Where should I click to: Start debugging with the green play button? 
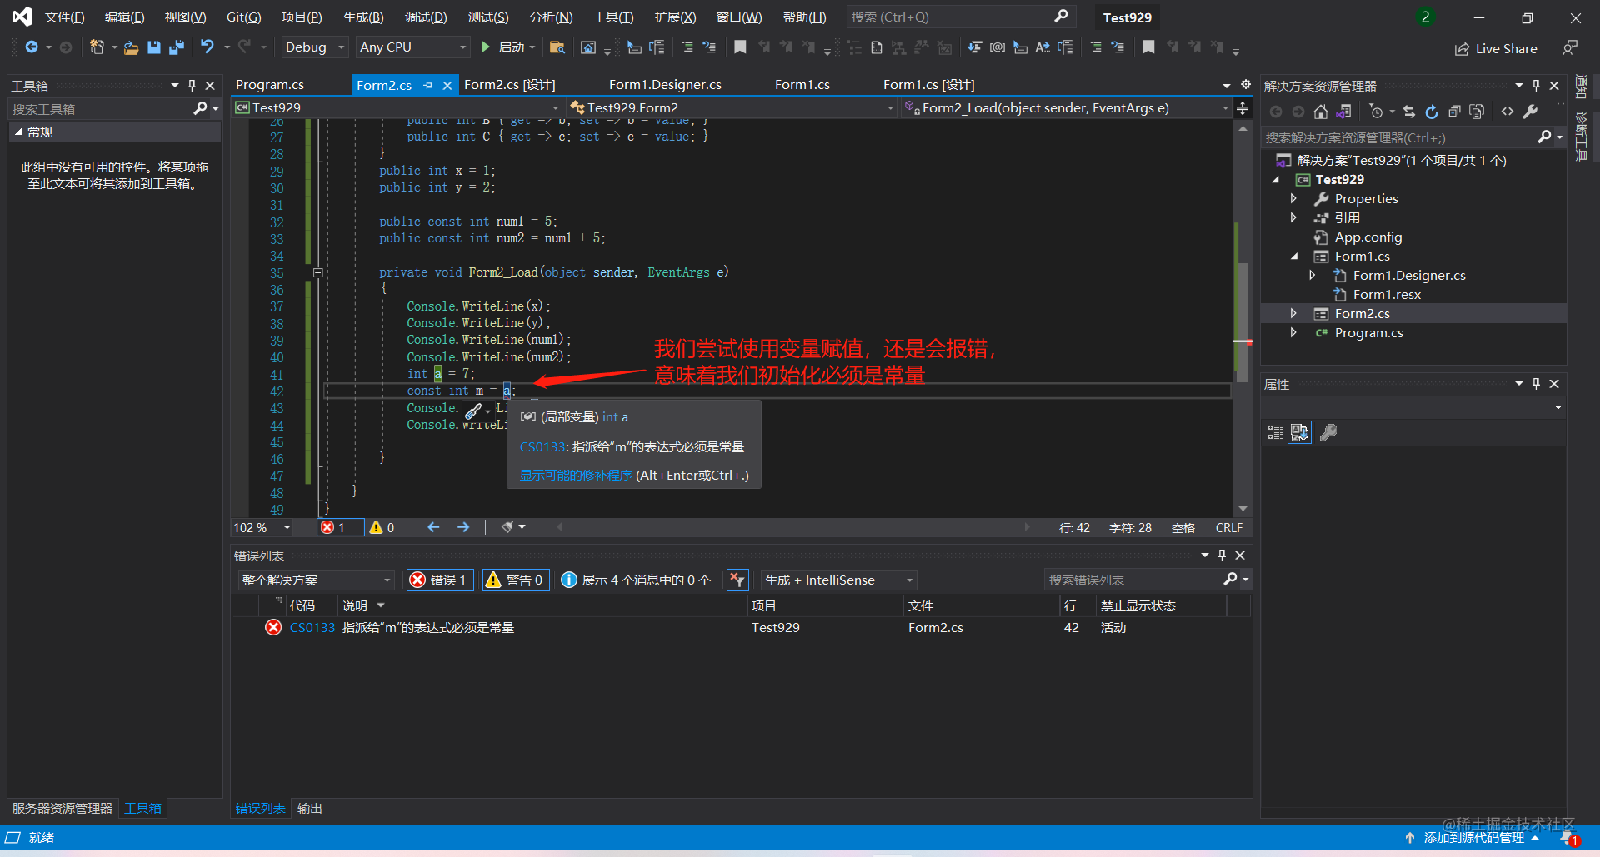click(x=486, y=47)
